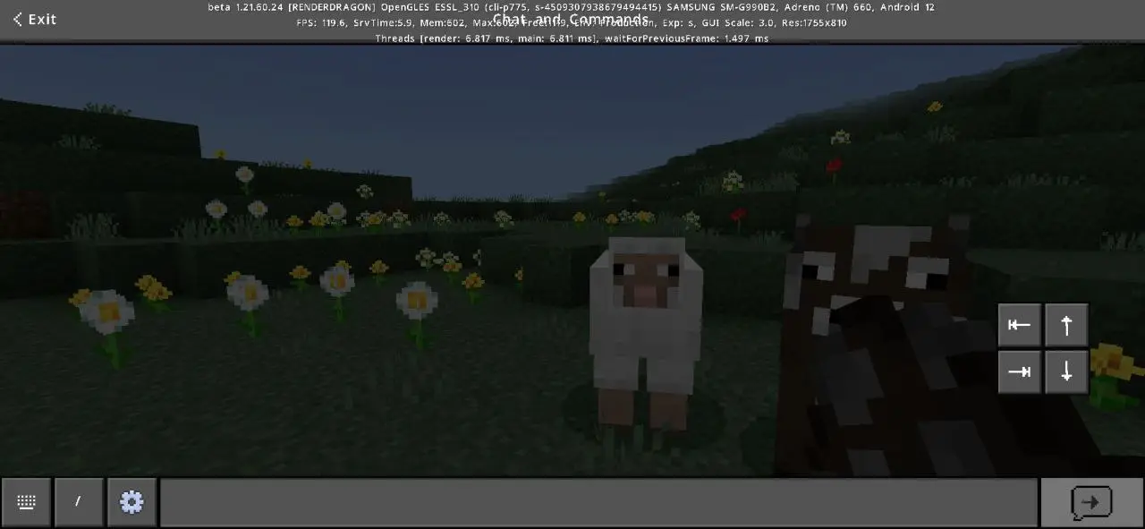This screenshot has height=529, width=1145.
Task: Tap the right tab arrow button
Action: [1020, 371]
